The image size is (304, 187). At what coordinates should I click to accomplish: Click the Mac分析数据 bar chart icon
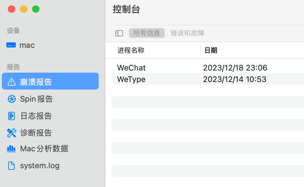click(11, 149)
